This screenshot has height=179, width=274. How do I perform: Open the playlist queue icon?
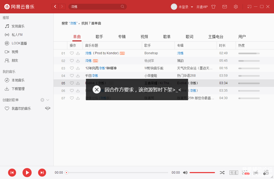click(266, 173)
